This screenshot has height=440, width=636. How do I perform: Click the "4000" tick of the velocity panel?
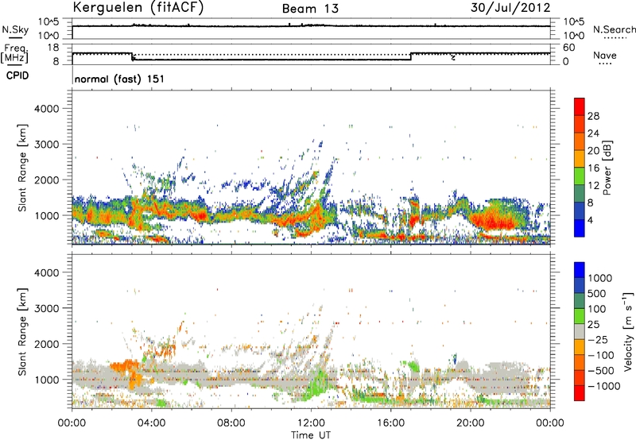coord(47,272)
